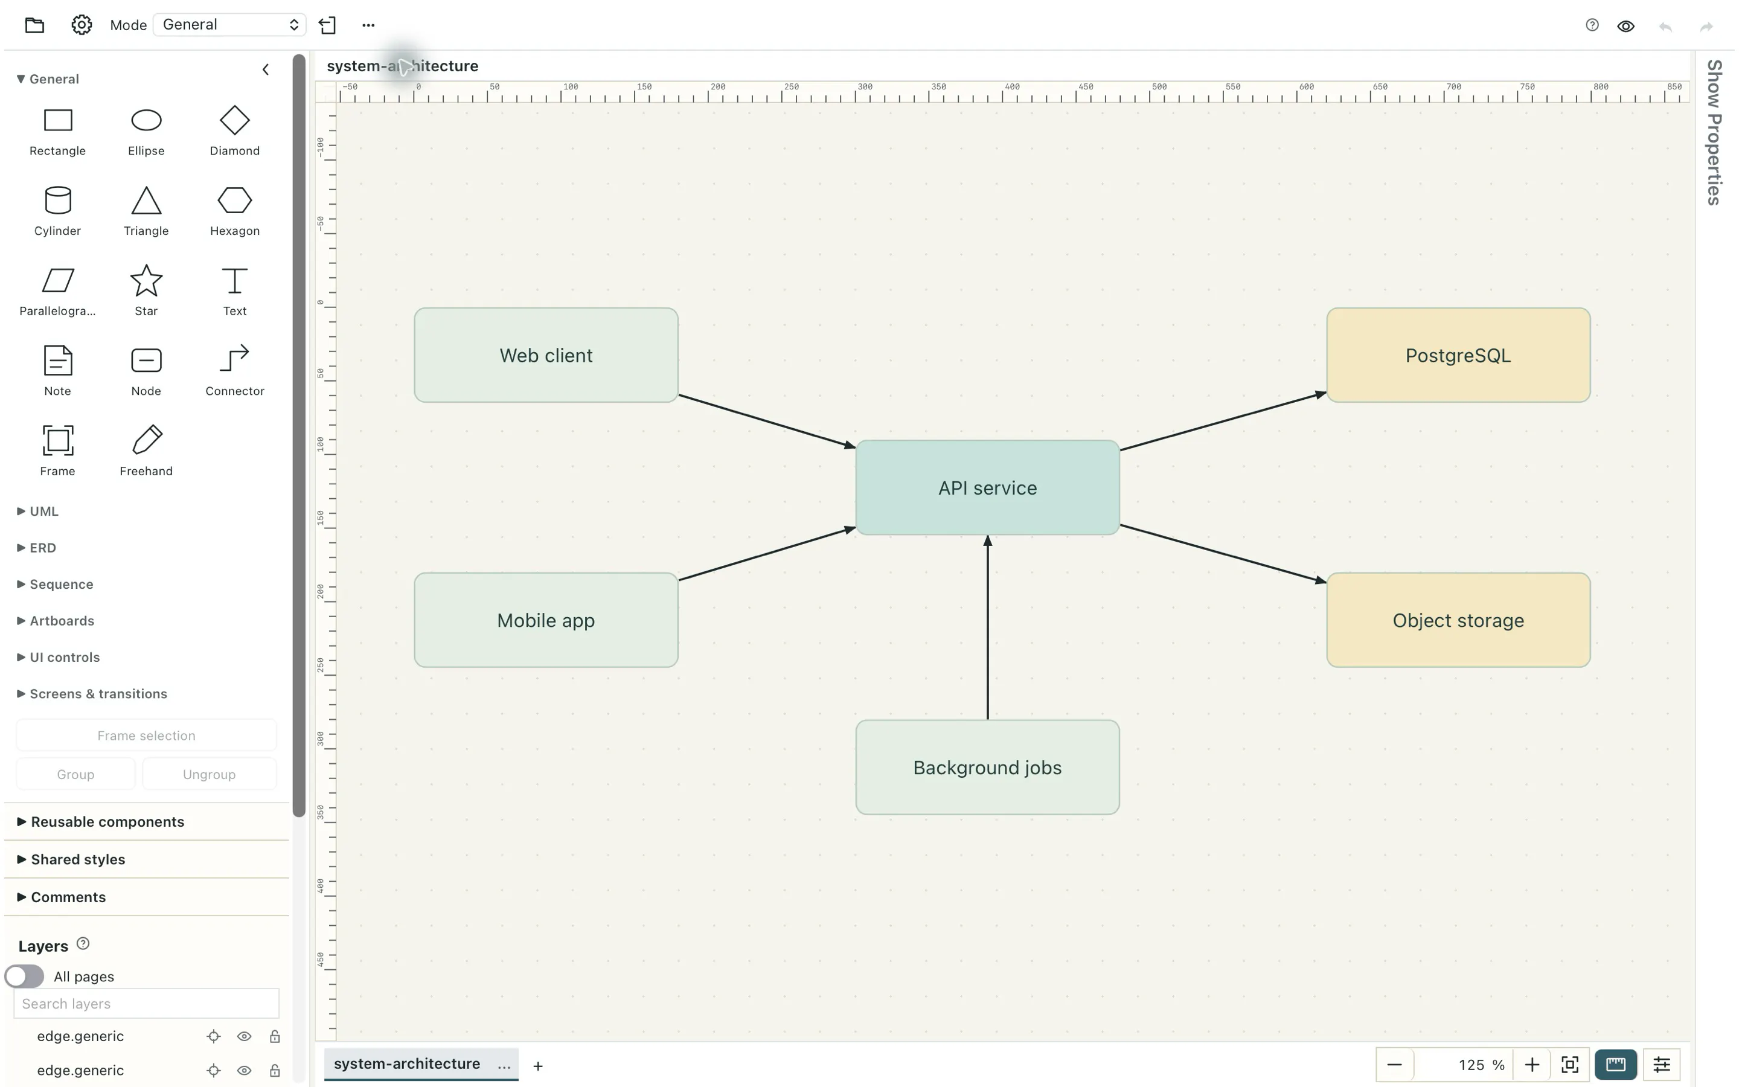Toggle the ruler display button
The height and width of the screenshot is (1087, 1739).
1615,1065
